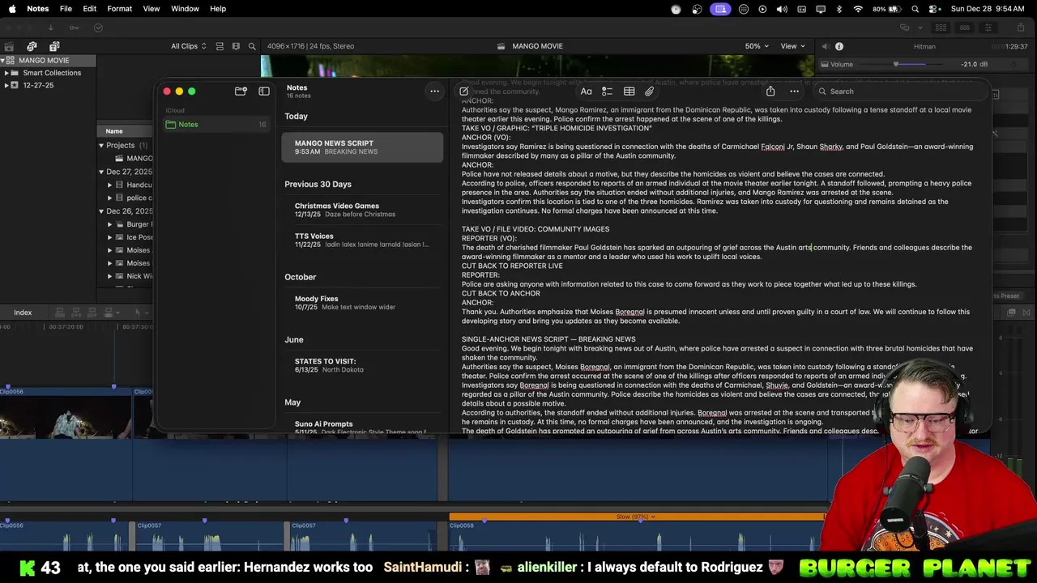Open the Help menu
The height and width of the screenshot is (583, 1037).
click(x=218, y=9)
